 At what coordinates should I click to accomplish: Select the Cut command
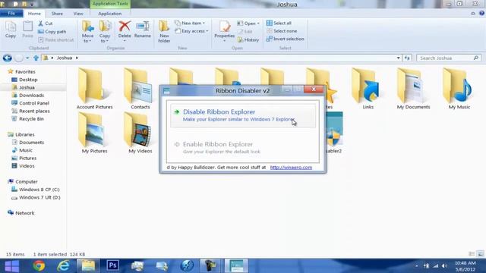click(46, 24)
